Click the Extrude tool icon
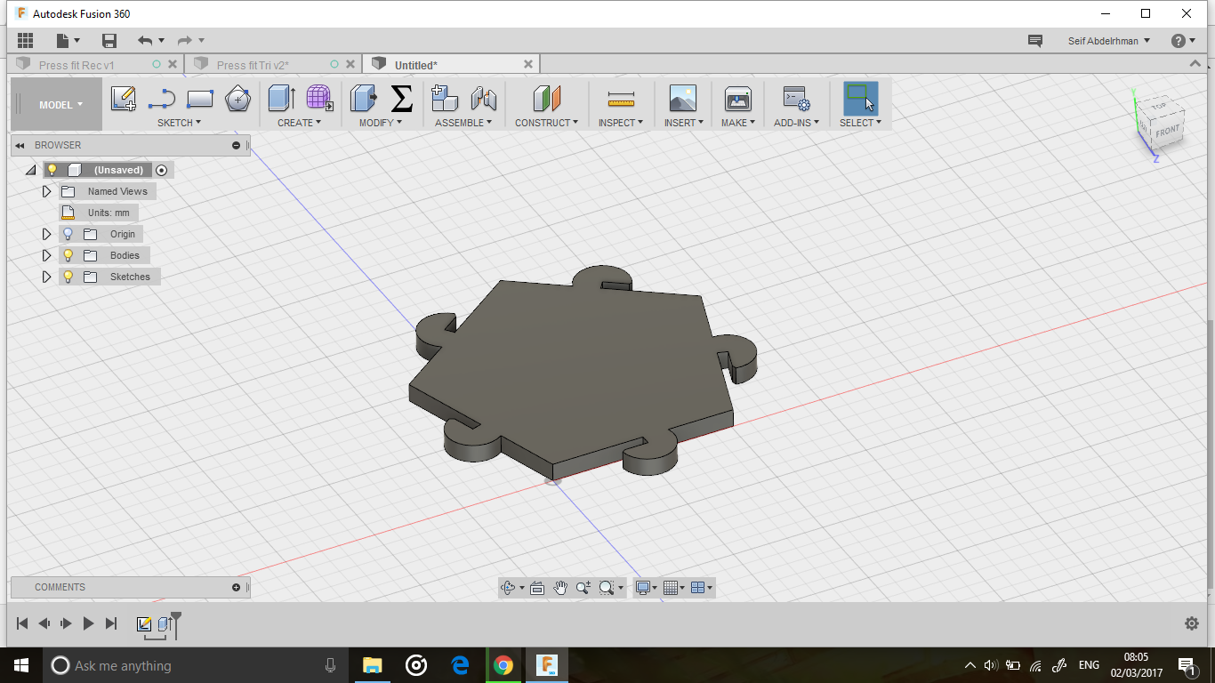This screenshot has height=683, width=1215. (x=282, y=98)
